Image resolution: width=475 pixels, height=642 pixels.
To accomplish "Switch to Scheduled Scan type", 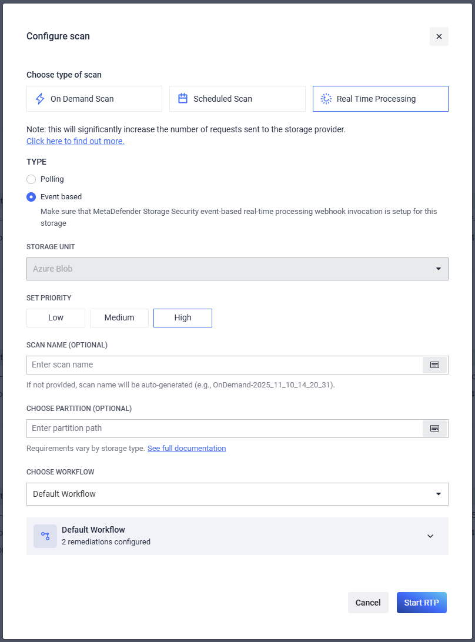I will [x=237, y=99].
